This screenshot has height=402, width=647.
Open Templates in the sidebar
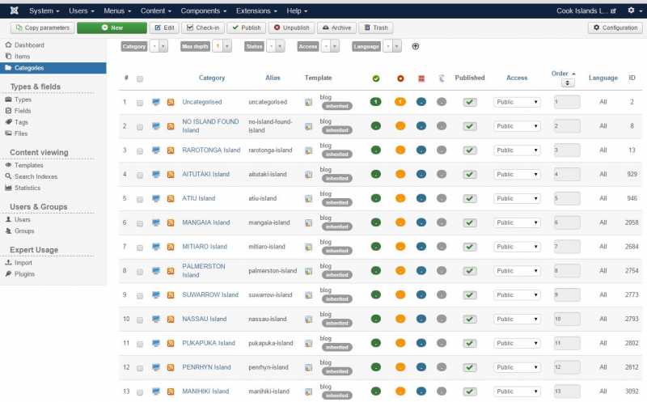[x=29, y=165]
